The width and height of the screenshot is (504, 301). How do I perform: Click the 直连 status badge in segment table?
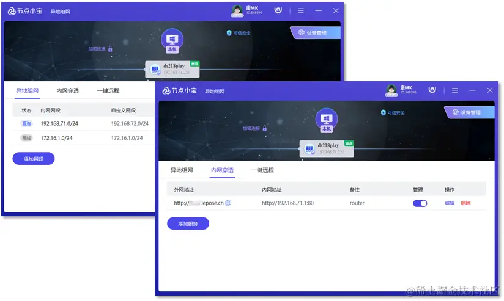click(27, 123)
